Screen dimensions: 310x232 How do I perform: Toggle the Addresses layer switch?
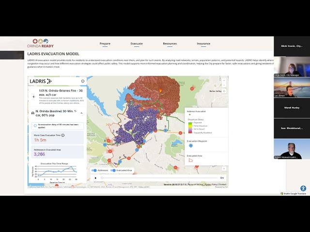coord(94,170)
